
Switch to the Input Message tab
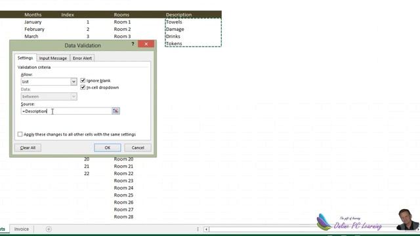click(53, 58)
